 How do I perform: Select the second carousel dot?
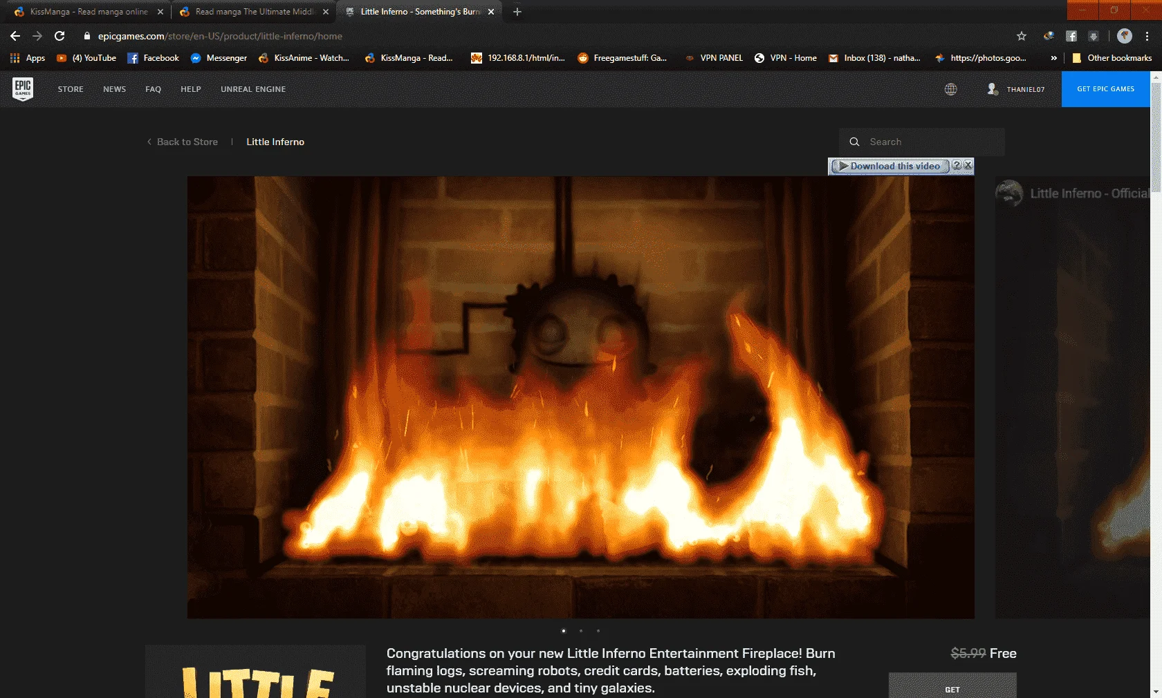click(581, 630)
